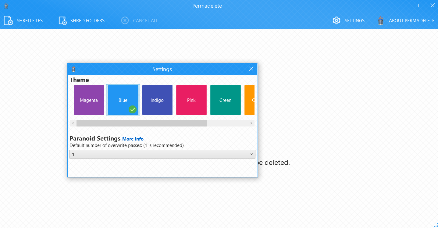438x228 pixels.
Task: Click the Settings dialog title bar icon
Action: [x=73, y=69]
